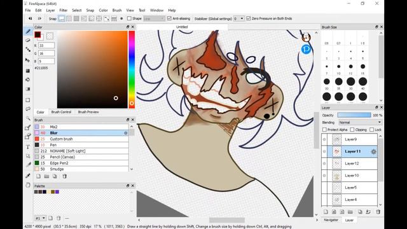Viewport: 407px width, 229px height.
Task: Delete the selected layer with trash icon
Action: (378, 212)
